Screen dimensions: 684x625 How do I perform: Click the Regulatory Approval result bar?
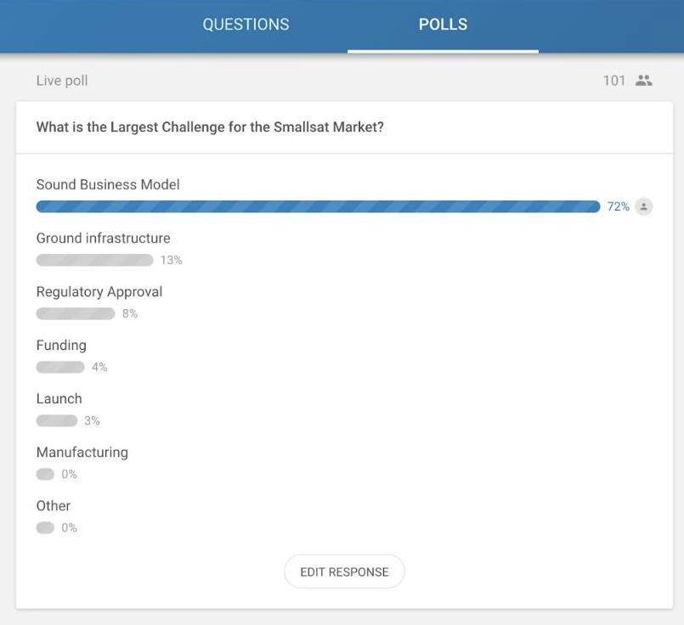pyautogui.click(x=75, y=313)
